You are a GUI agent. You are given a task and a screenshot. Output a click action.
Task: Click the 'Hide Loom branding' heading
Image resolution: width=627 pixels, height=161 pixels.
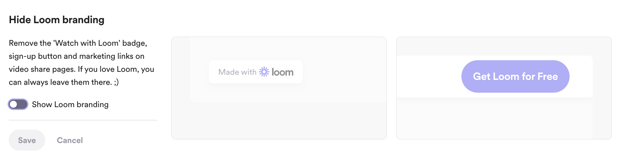57,20
